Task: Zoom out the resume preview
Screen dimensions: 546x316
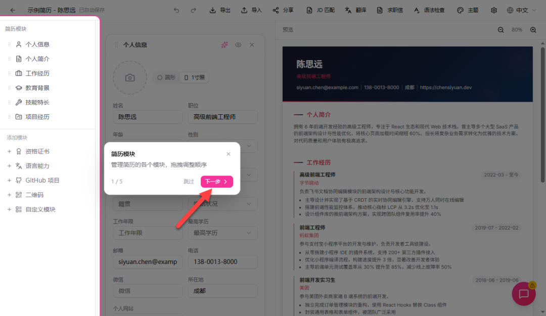Action: click(500, 30)
